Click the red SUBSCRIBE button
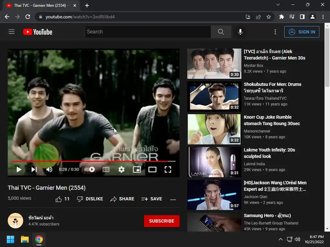This screenshot has height=247, width=330. 162,221
